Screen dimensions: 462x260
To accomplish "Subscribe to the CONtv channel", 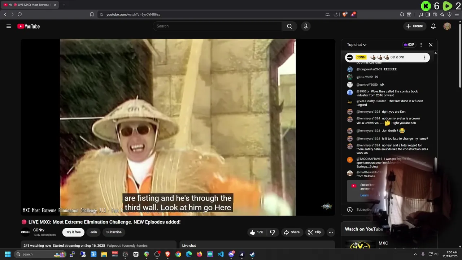I will (114, 232).
